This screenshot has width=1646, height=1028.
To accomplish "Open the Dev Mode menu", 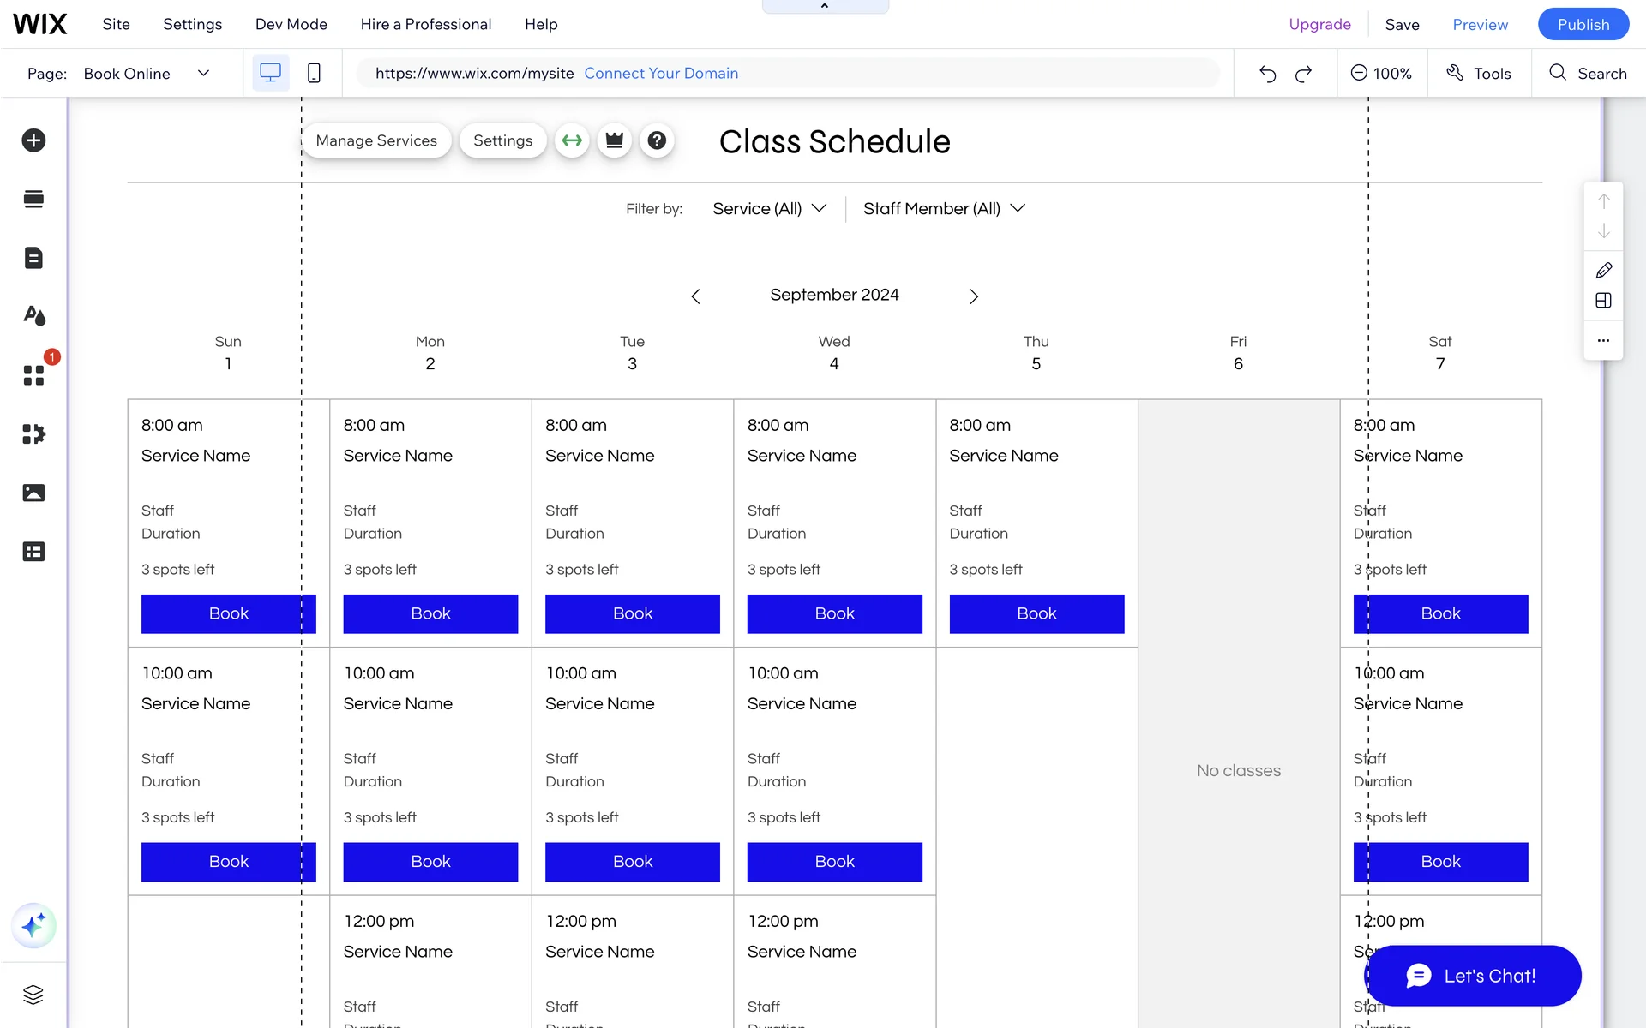I will [x=291, y=24].
